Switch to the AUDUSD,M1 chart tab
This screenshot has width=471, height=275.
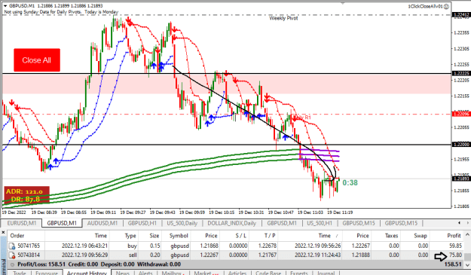[x=102, y=223]
